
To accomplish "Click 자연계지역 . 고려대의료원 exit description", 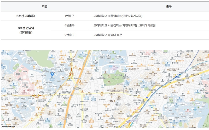I will (x=138, y=25).
